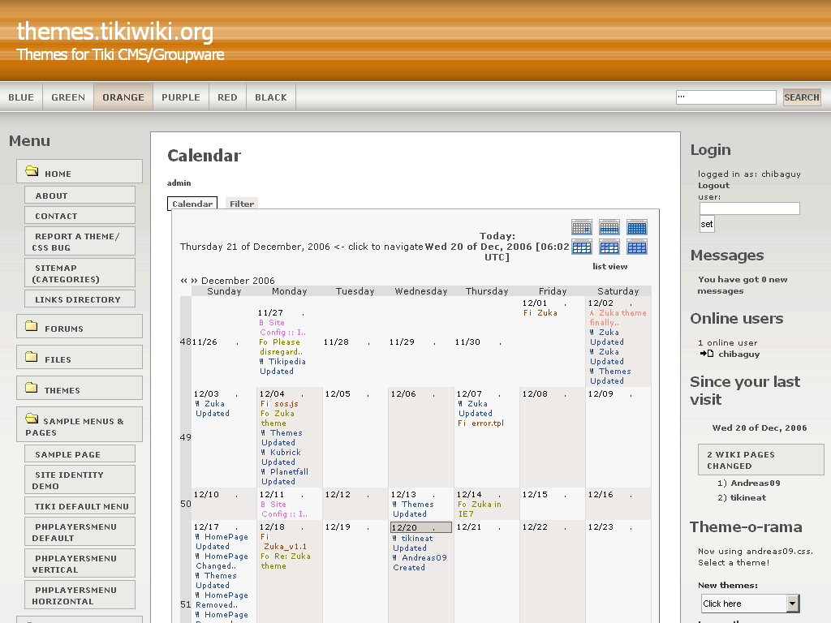Expand the Themes folder menu
This screenshot has width=831, height=623.
(x=32, y=389)
